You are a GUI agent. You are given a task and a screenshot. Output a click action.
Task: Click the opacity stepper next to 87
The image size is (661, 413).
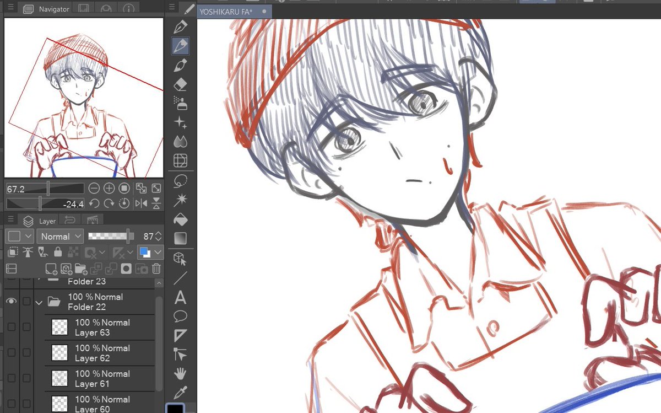pos(159,237)
